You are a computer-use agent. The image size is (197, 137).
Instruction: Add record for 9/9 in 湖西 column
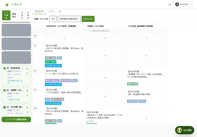coord(105,96)
